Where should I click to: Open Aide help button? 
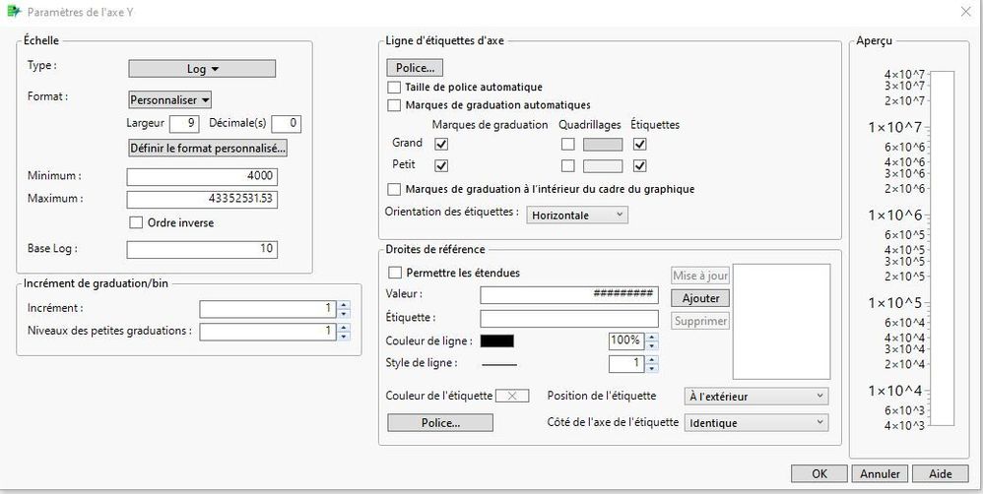click(x=941, y=474)
